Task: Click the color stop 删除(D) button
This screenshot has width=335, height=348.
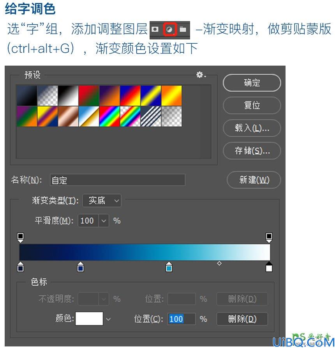Action: (242, 319)
